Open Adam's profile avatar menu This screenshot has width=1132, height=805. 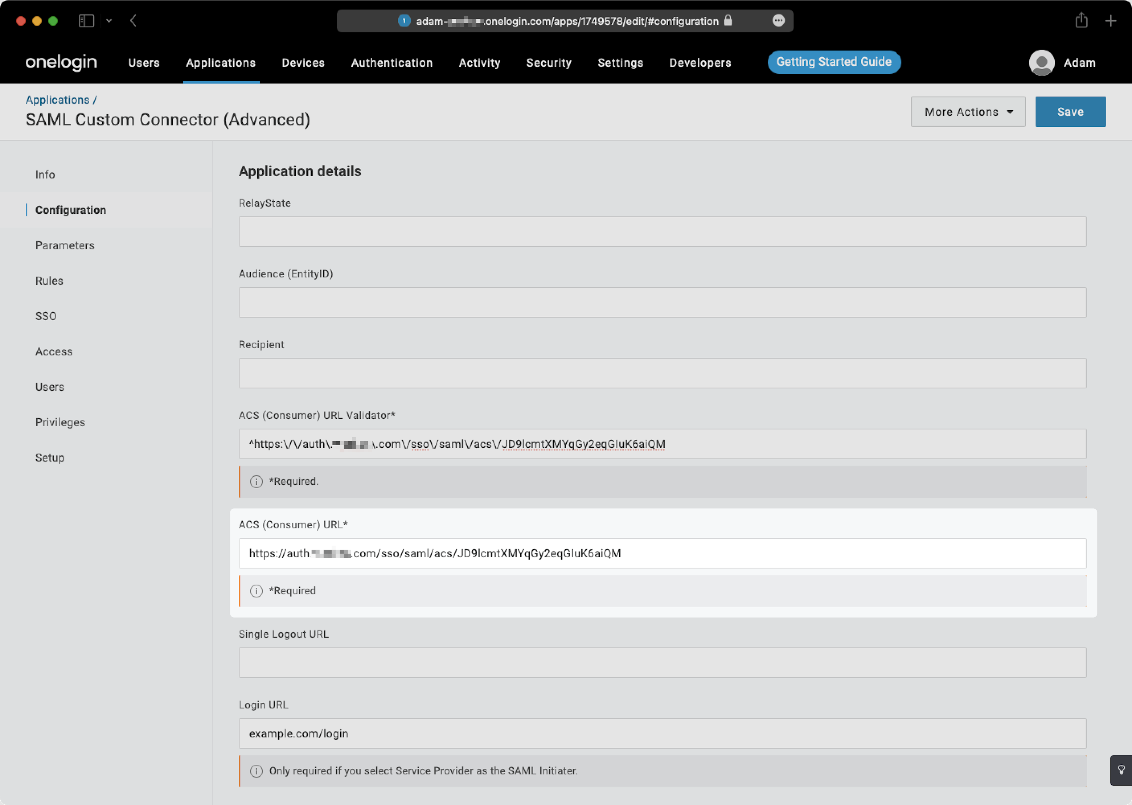[x=1041, y=63]
